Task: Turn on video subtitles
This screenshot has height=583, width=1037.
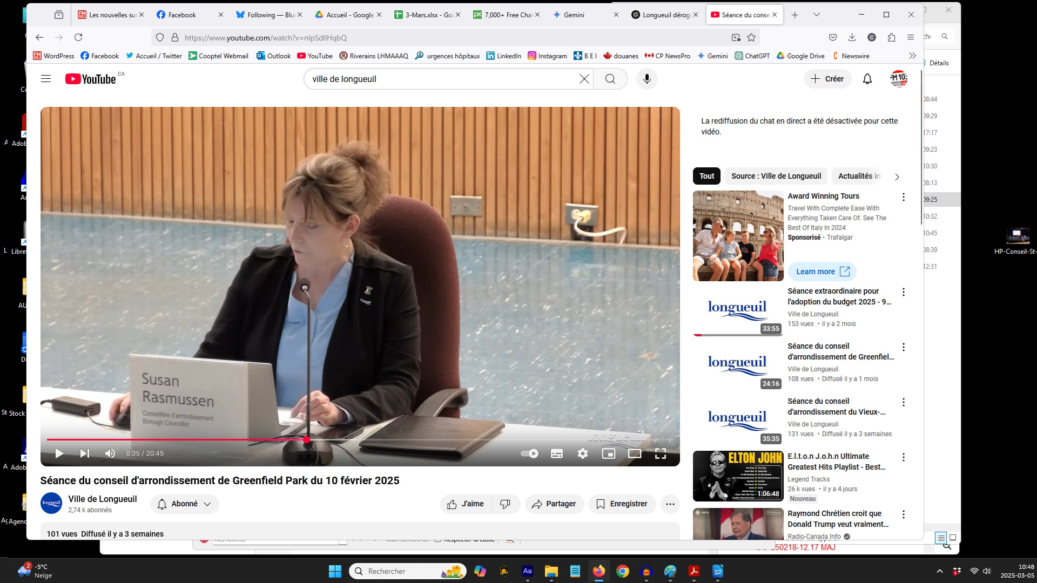Action: pyautogui.click(x=557, y=453)
